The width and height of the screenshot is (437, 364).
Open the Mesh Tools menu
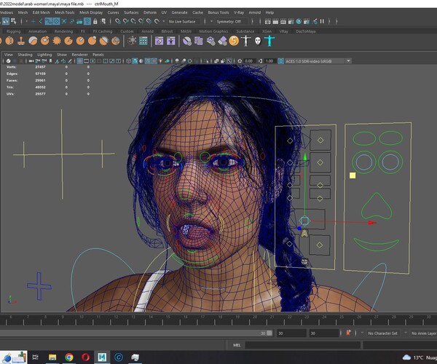pos(64,12)
